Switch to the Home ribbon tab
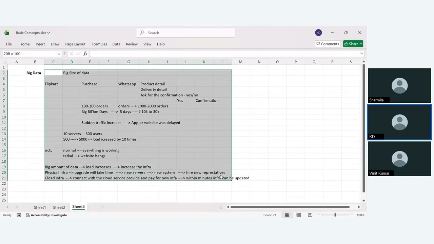This screenshot has width=434, height=244. (24, 44)
